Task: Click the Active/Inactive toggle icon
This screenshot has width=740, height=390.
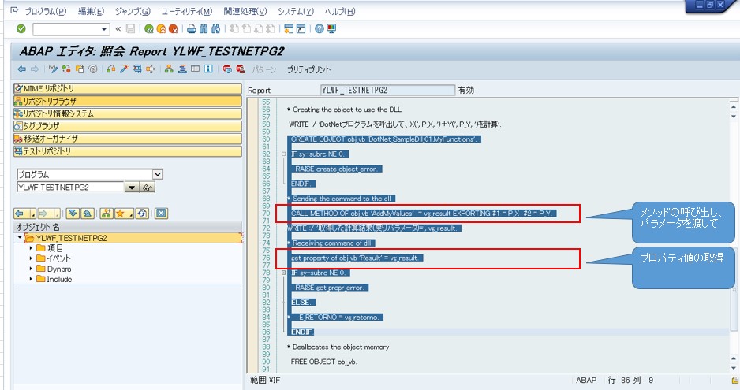Action: tap(66, 69)
